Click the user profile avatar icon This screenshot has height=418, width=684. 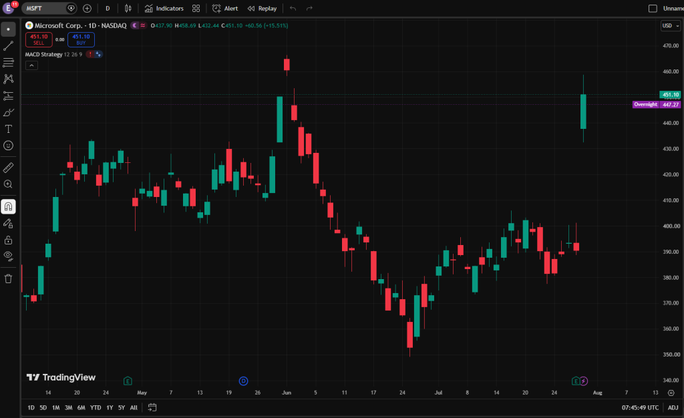tap(8, 8)
